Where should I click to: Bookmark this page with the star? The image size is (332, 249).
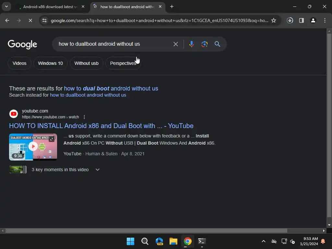pyautogui.click(x=274, y=20)
